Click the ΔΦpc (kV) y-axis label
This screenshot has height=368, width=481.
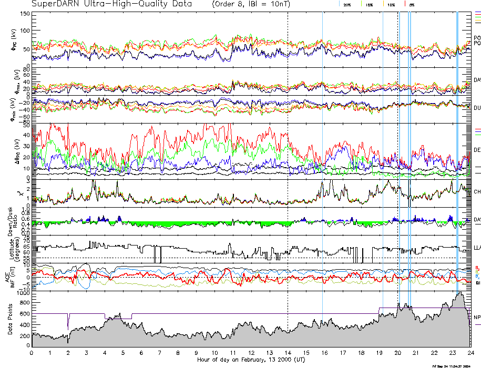pos(17,151)
